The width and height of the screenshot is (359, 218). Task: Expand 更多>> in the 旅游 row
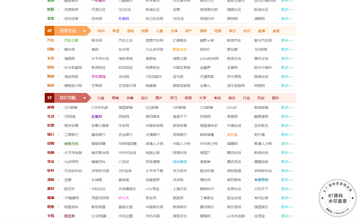287,86
